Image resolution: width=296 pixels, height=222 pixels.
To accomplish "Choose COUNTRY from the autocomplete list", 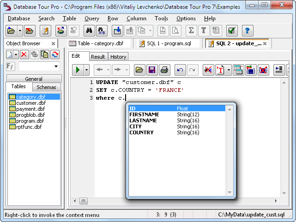I will coord(177,132).
